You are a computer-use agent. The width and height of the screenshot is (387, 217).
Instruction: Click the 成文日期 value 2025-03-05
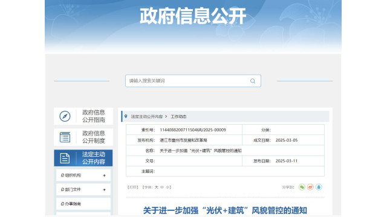point(287,140)
